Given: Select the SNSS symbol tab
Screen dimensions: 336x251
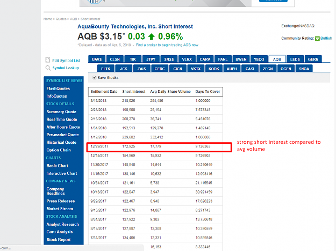Looking at the screenshot, I should pyautogui.click(x=169, y=59).
